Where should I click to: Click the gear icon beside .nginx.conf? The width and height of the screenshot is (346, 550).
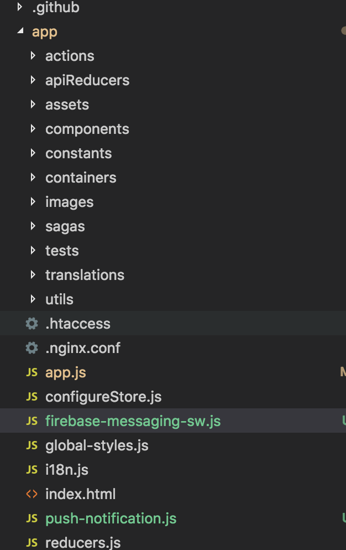coord(32,348)
